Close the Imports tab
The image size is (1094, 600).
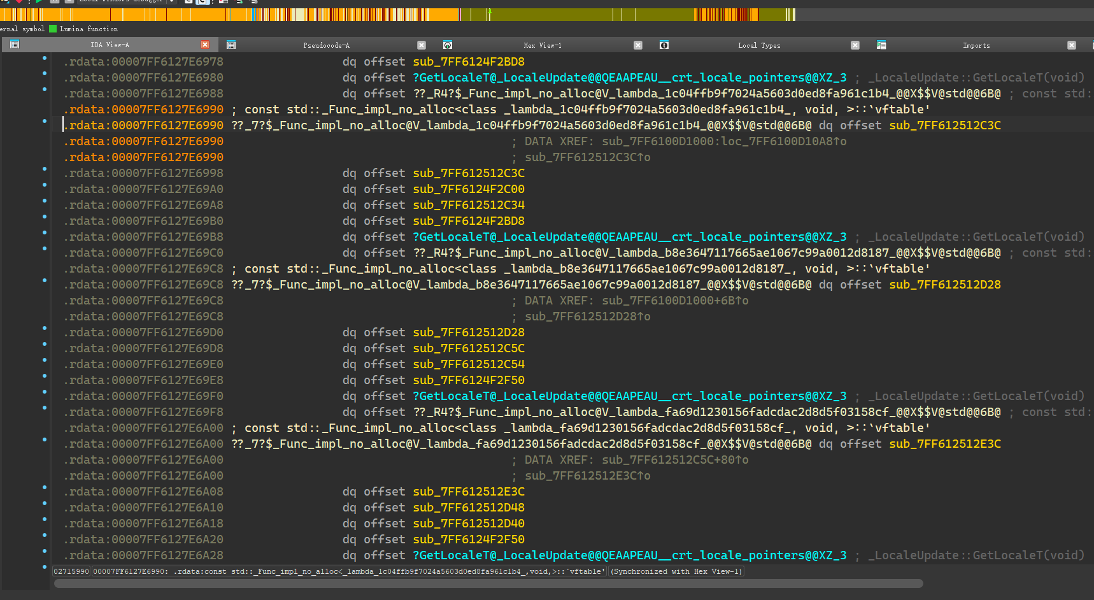1072,45
